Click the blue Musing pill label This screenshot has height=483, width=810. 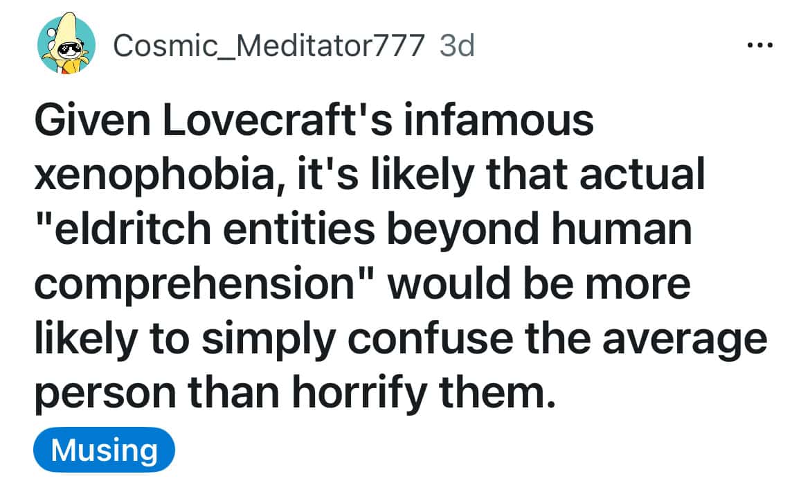(104, 449)
